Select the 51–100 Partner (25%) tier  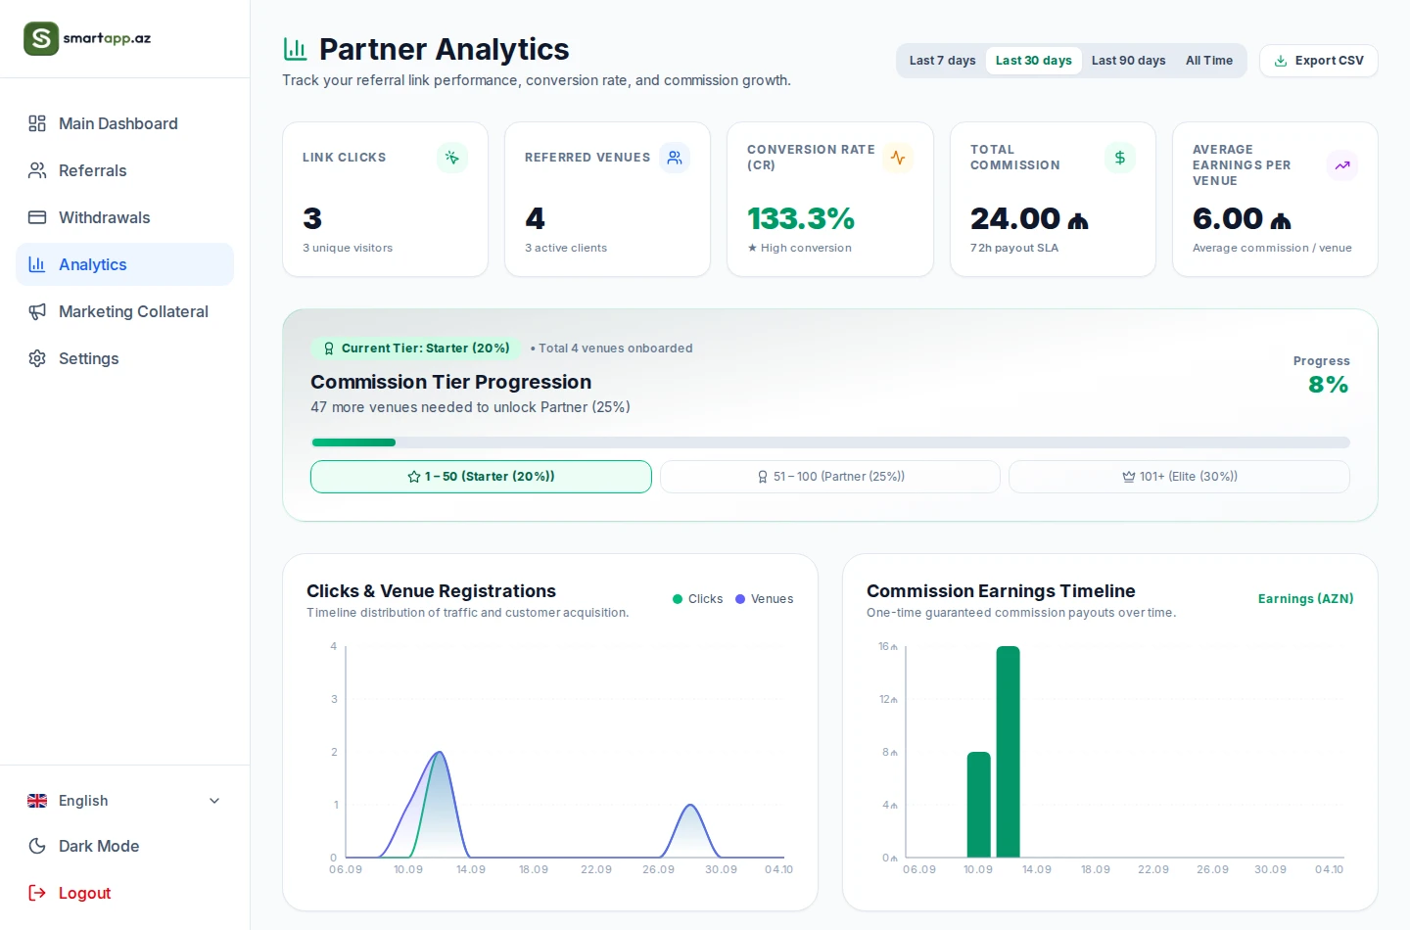tap(830, 477)
